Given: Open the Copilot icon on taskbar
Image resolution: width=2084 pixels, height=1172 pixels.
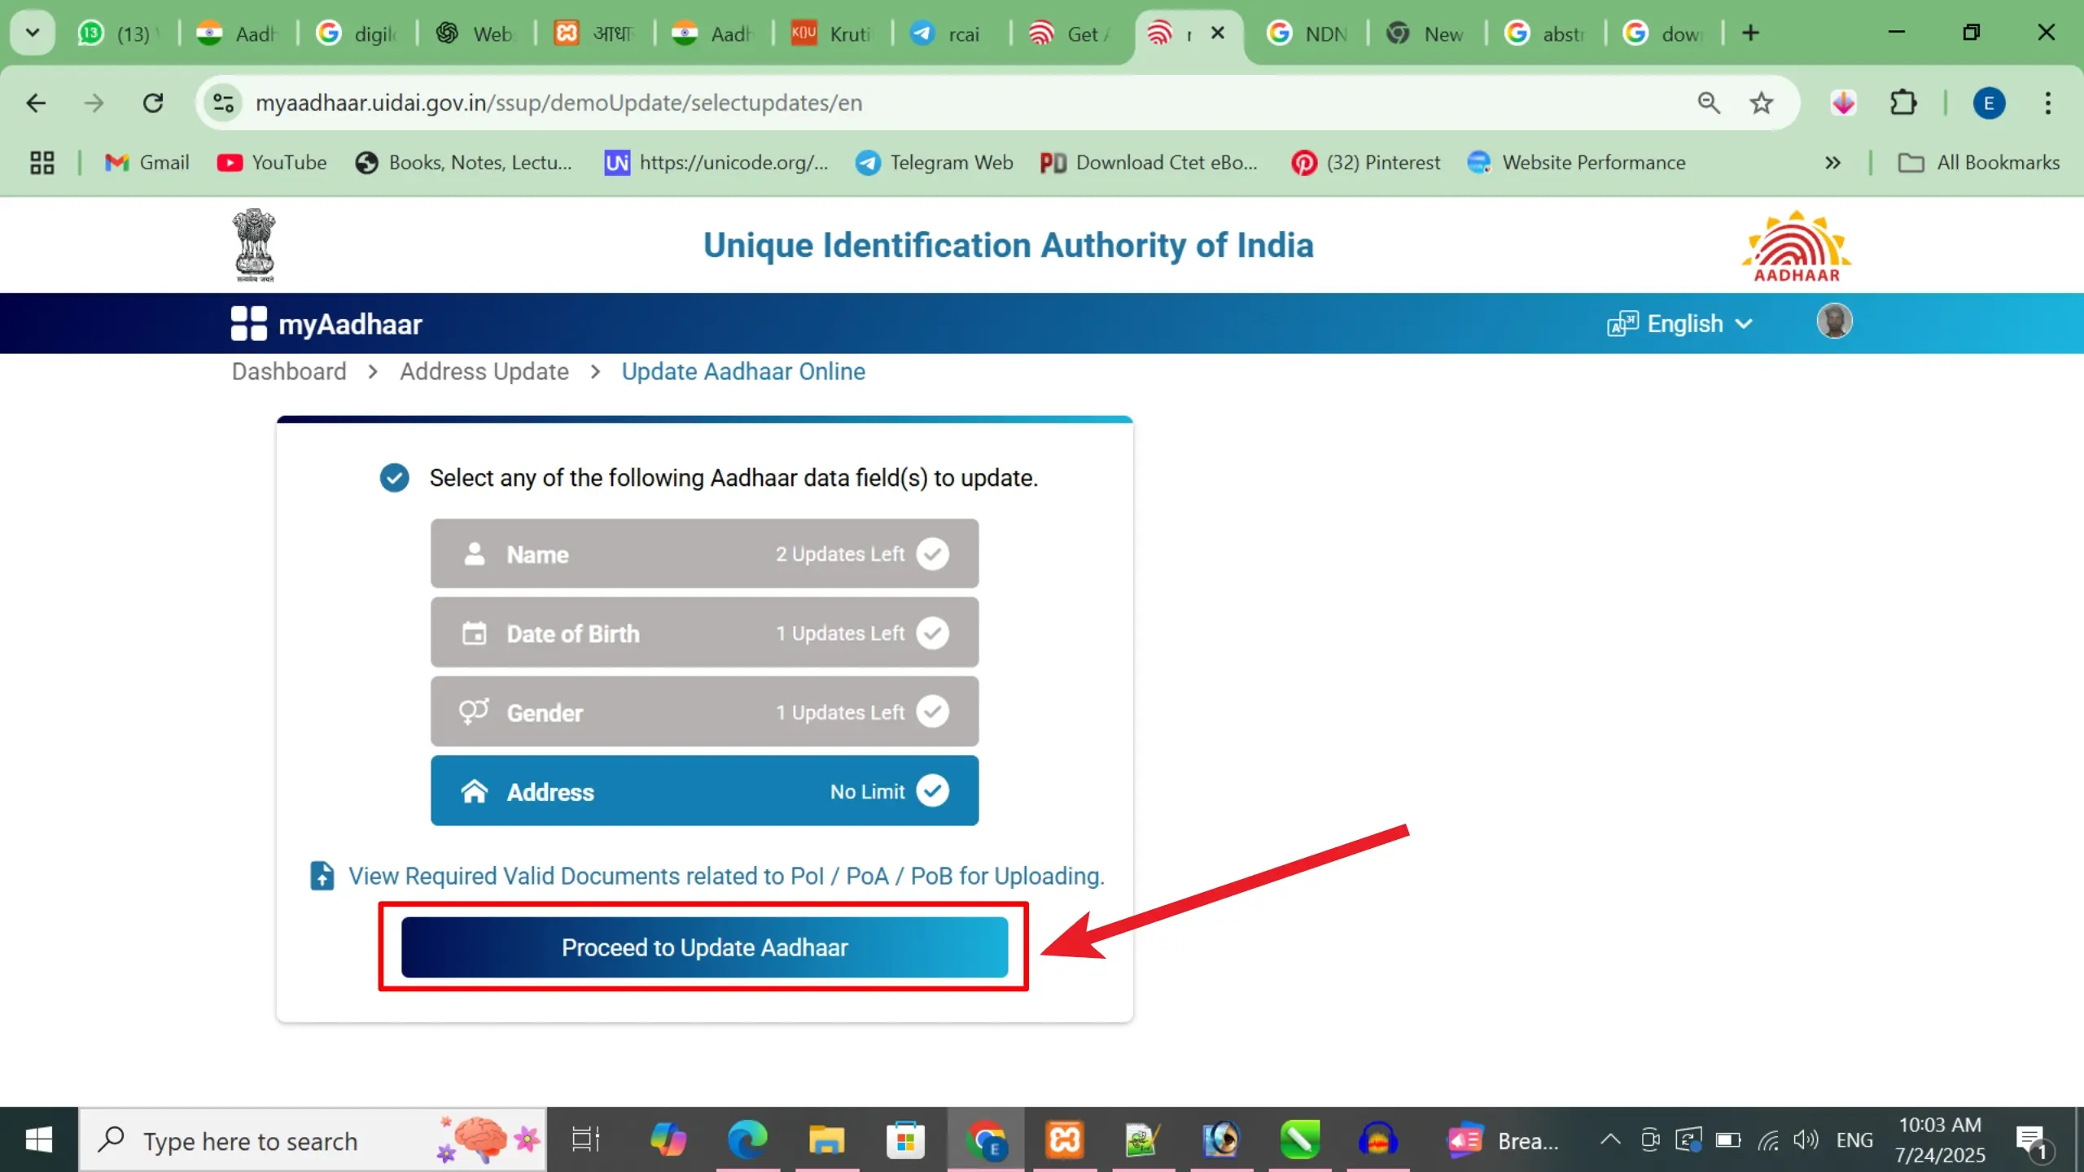Looking at the screenshot, I should pyautogui.click(x=668, y=1140).
